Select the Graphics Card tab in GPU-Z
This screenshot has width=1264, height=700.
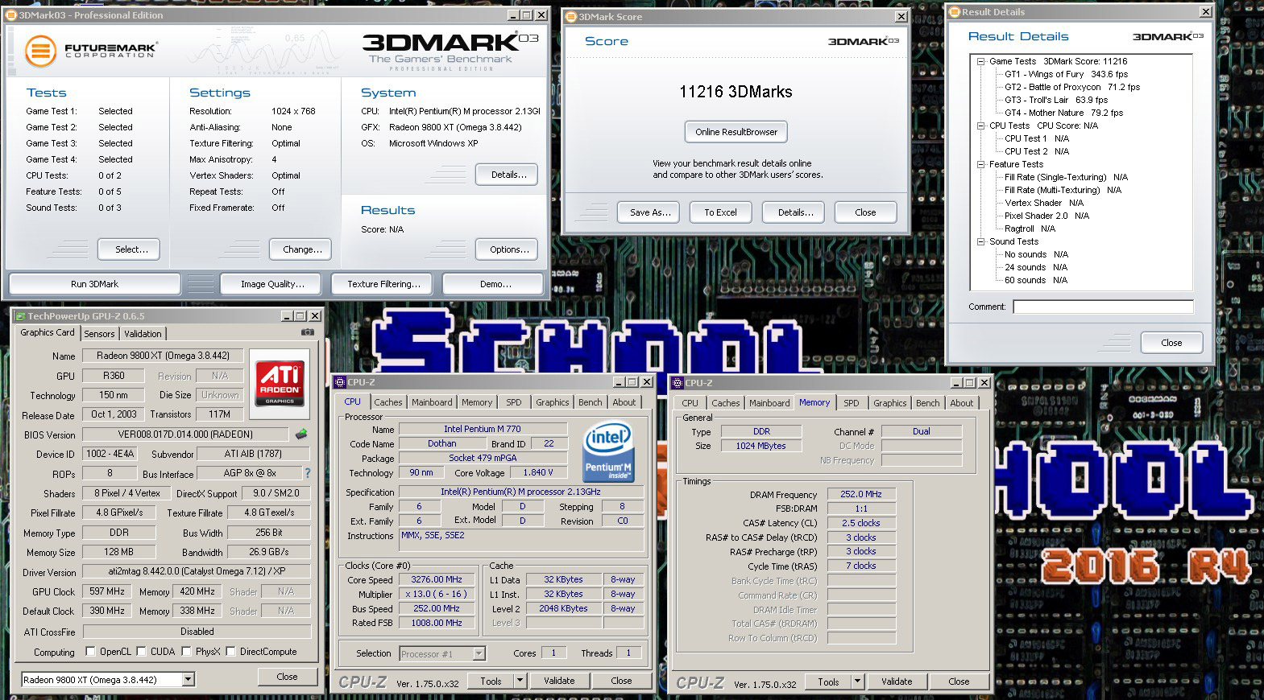[47, 332]
